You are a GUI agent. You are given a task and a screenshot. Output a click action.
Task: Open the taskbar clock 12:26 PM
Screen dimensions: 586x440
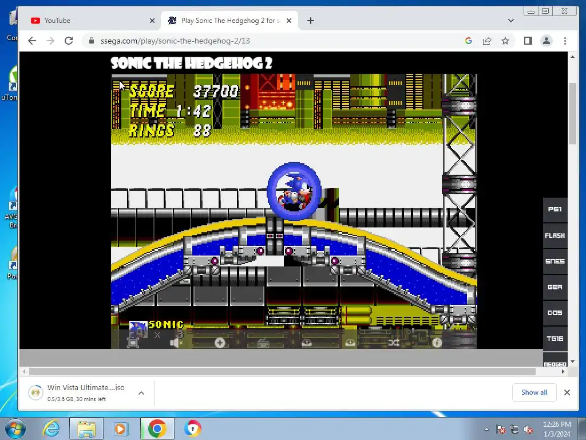point(557,429)
